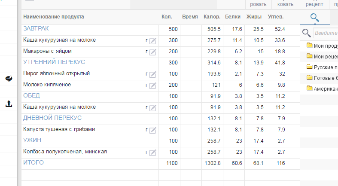
Task: Click the magnifier icon beside the search field
Action: tap(306, 33)
